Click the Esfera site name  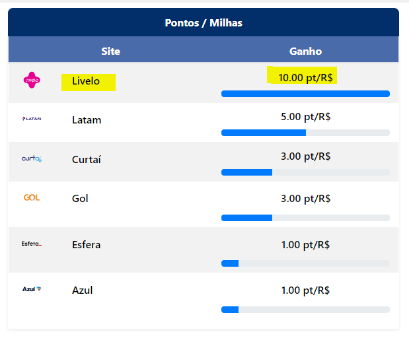[x=87, y=244]
